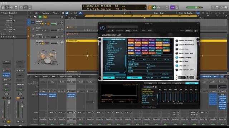Viewport: 229px width, 128px height.
Task: Switch to Samples tab in Drumagog
Action: click(x=134, y=78)
